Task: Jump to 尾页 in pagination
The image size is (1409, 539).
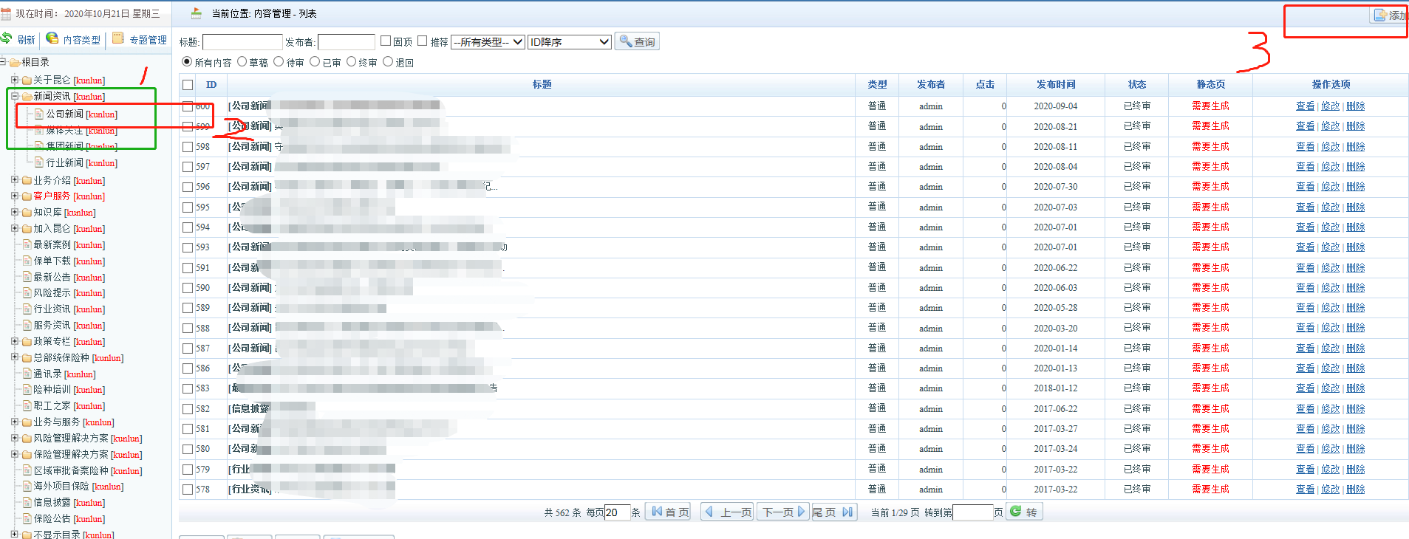Action: [x=834, y=512]
